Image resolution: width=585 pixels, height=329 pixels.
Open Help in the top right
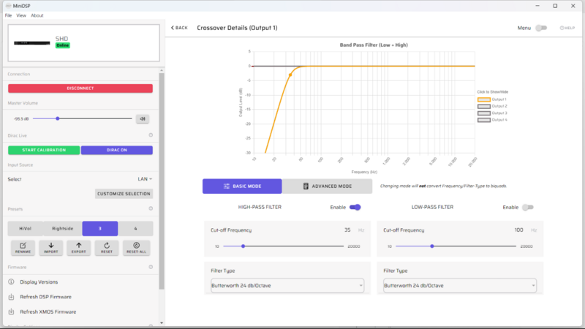(x=567, y=28)
